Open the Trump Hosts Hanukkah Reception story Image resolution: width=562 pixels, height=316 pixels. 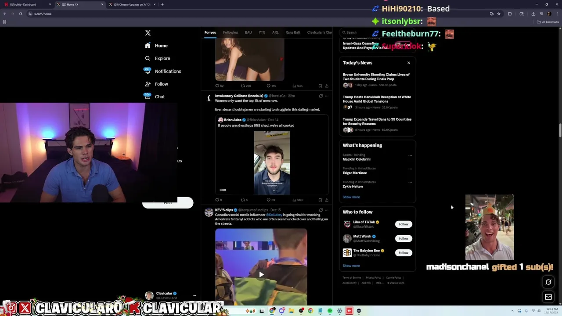click(x=377, y=102)
